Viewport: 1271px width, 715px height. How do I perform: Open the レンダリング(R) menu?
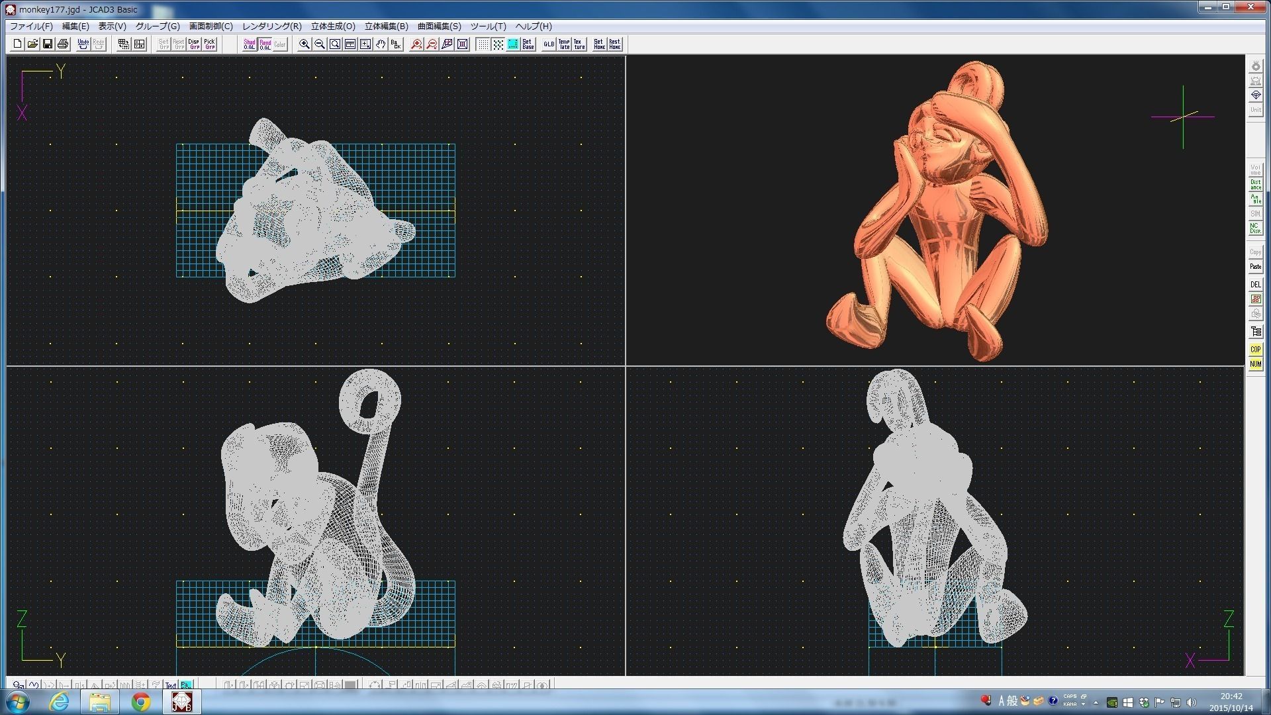(272, 26)
